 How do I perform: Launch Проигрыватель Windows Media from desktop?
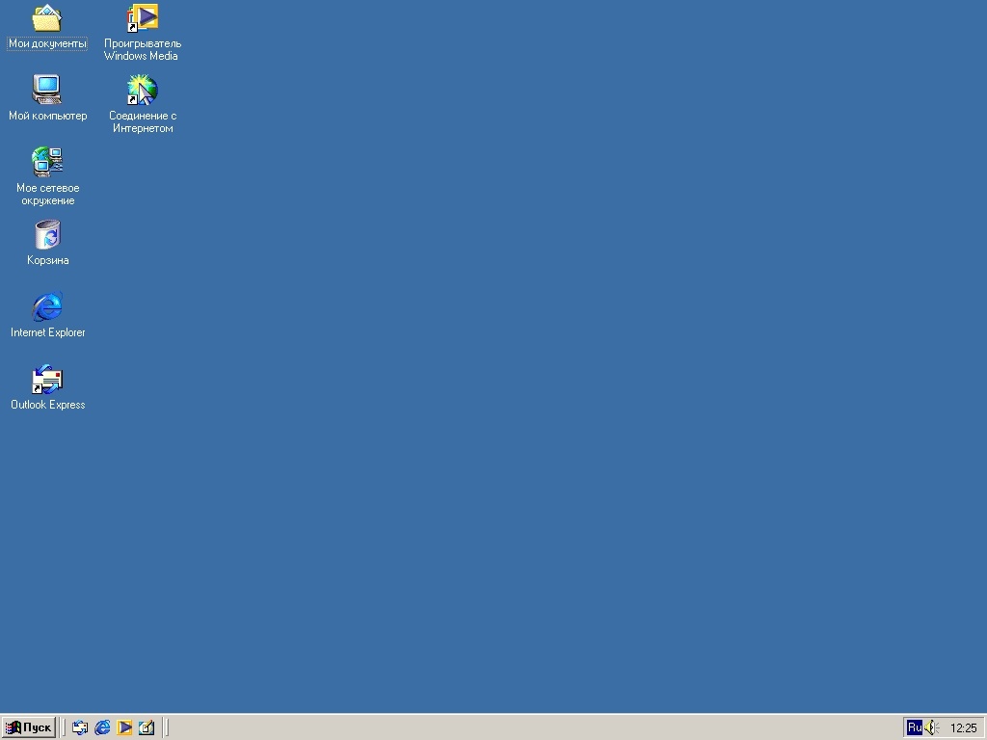point(141,19)
